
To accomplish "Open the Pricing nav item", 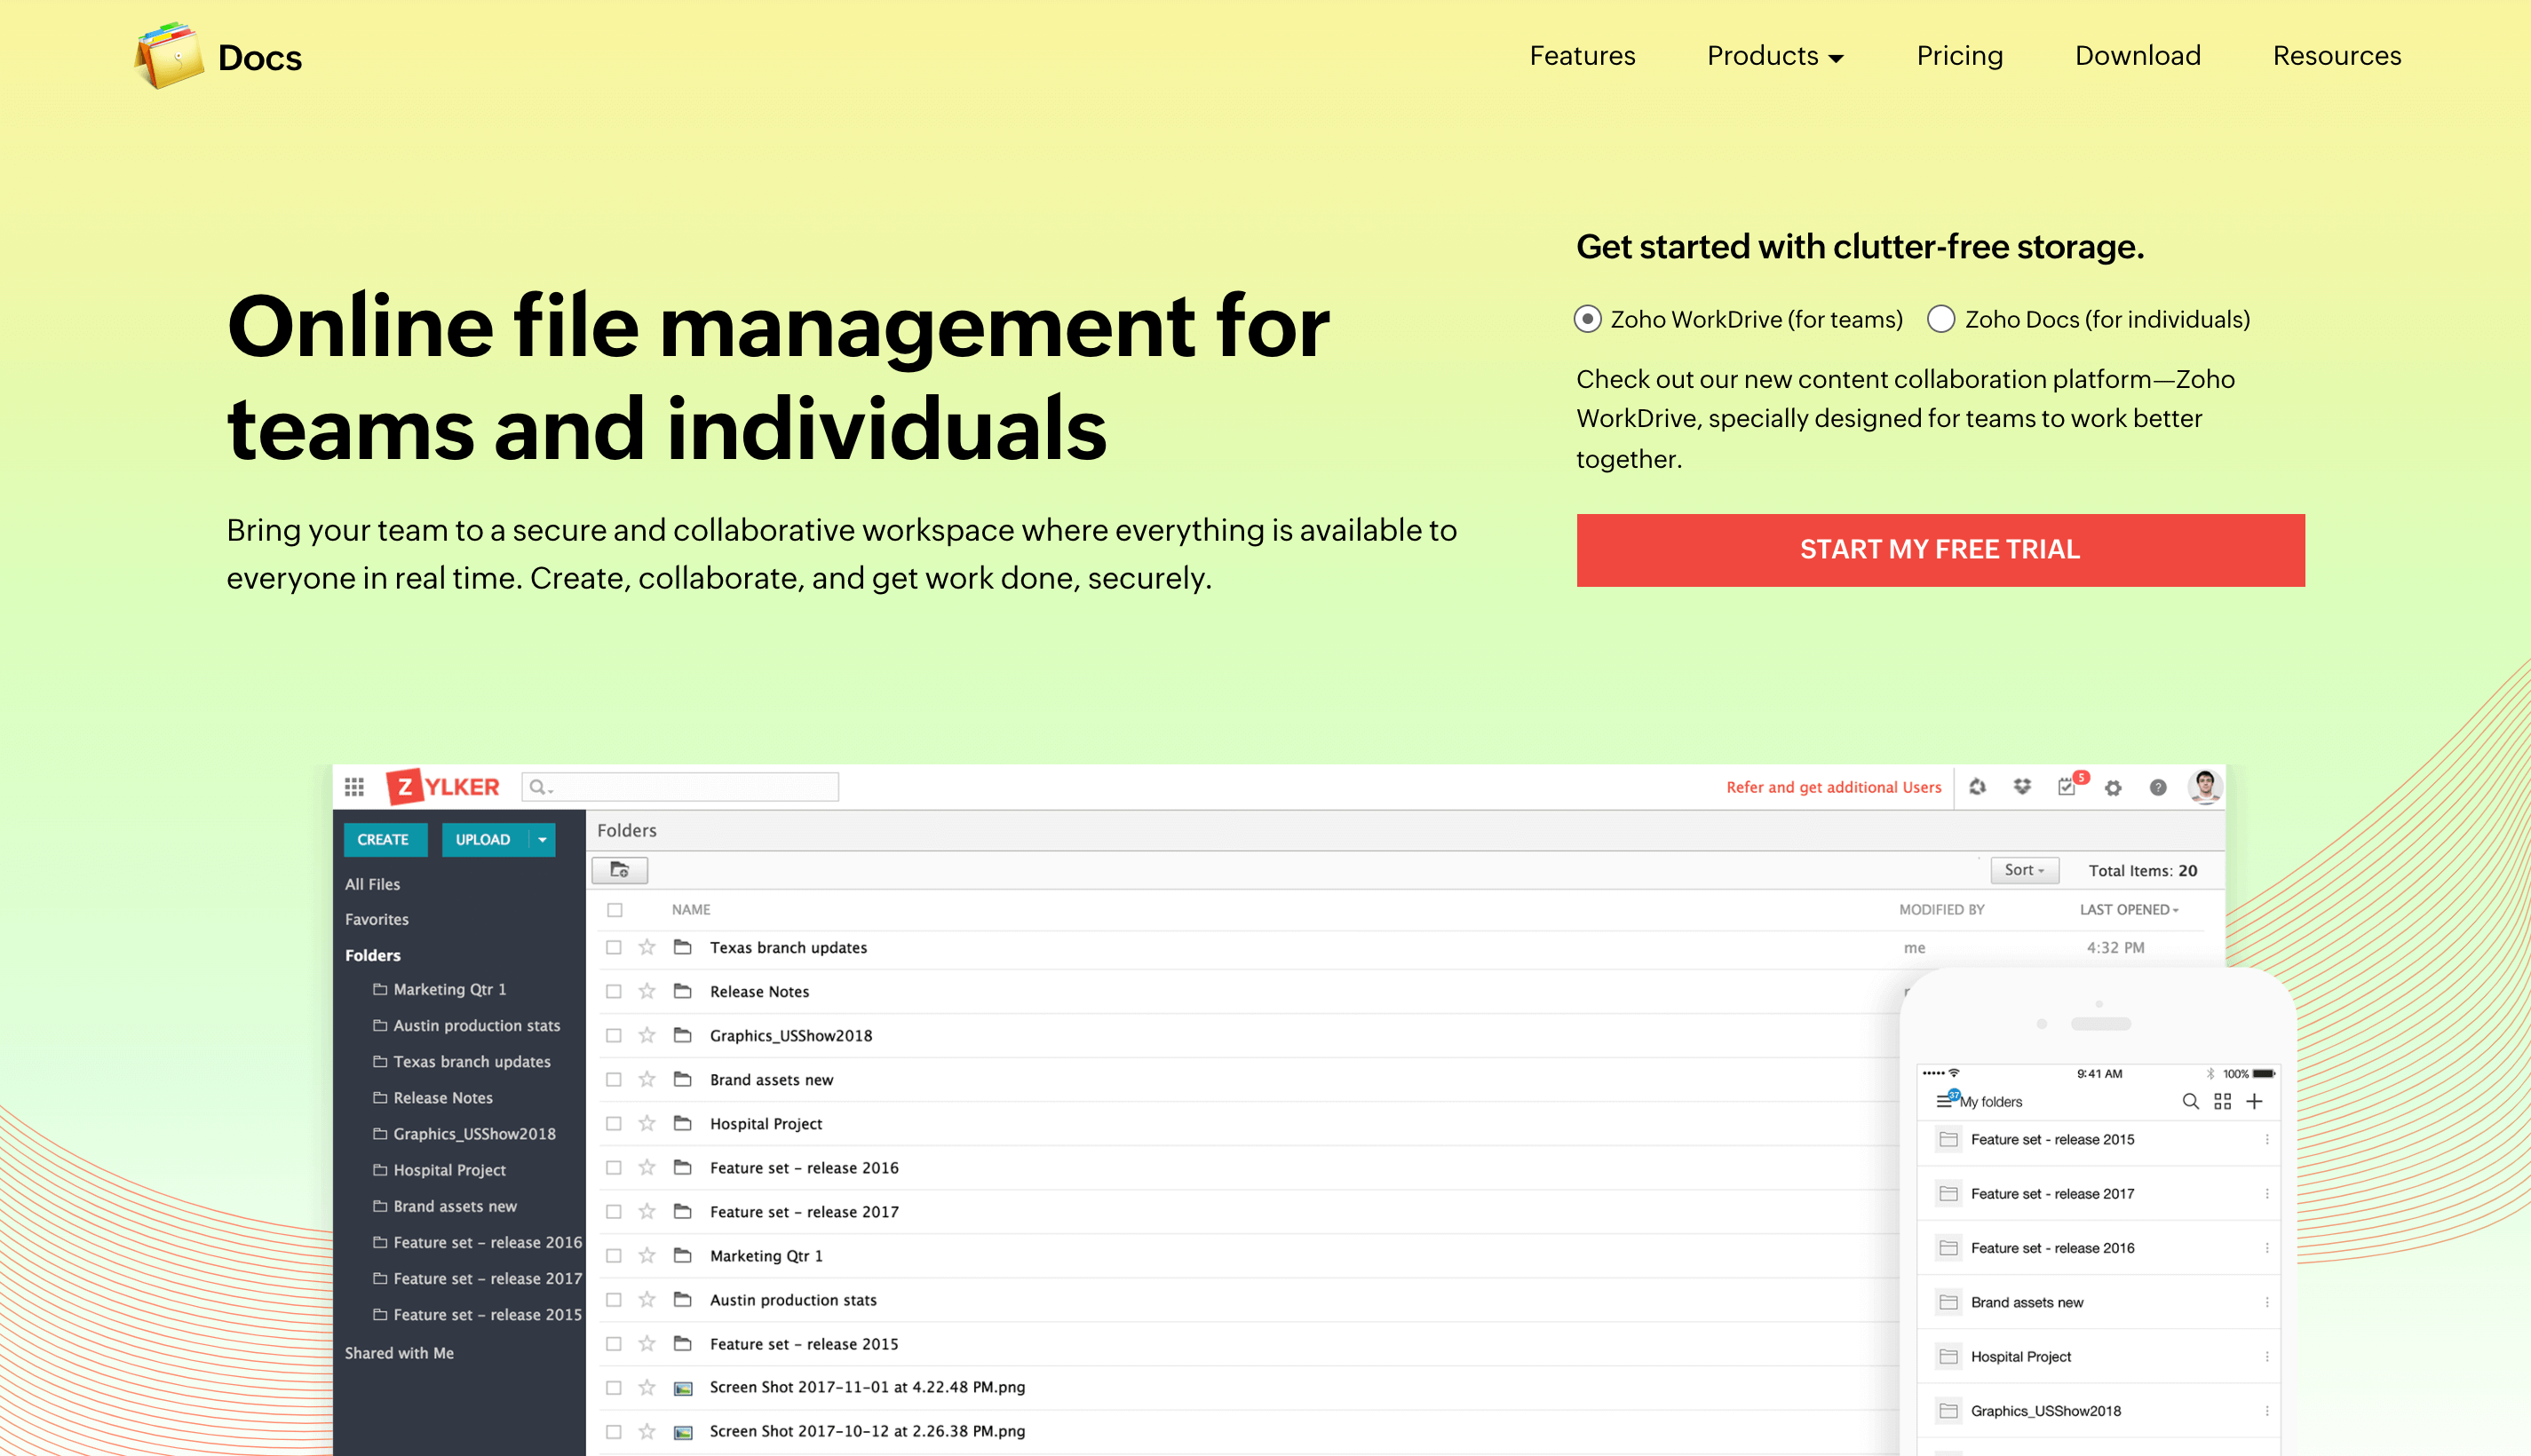I will coord(1959,56).
